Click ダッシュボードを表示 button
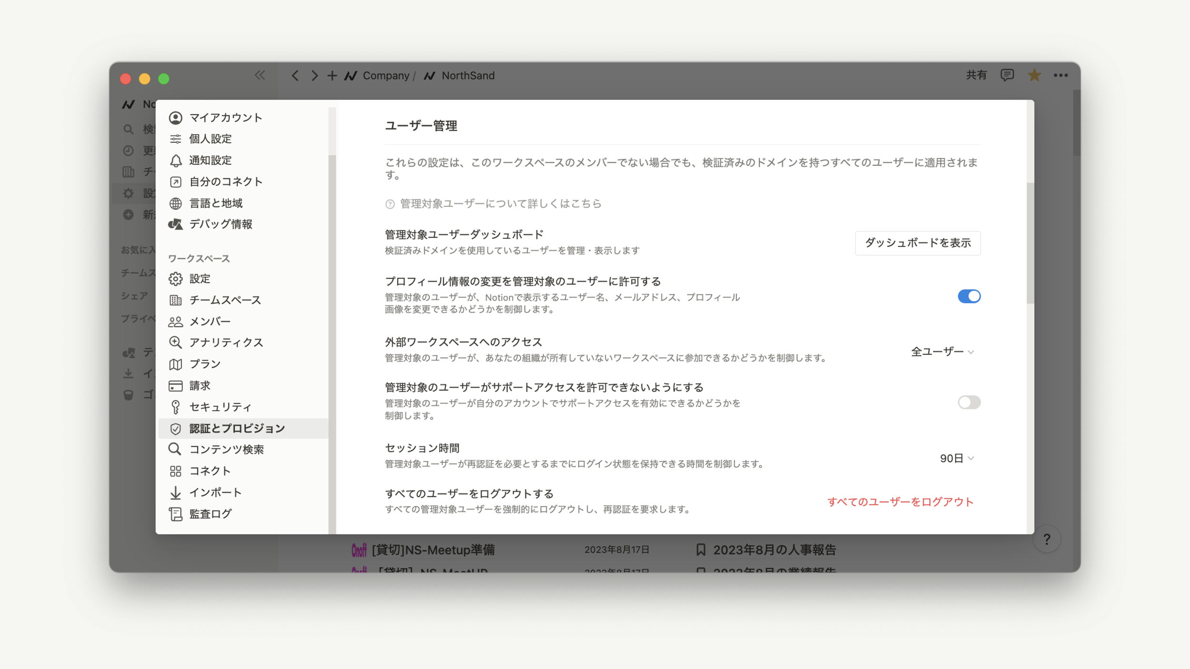Viewport: 1190px width, 669px height. tap(917, 243)
